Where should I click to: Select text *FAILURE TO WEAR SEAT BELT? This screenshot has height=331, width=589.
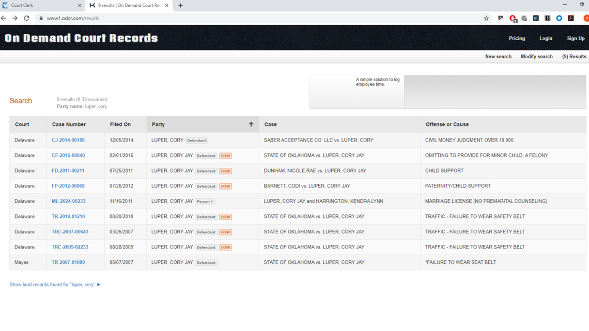(x=460, y=262)
